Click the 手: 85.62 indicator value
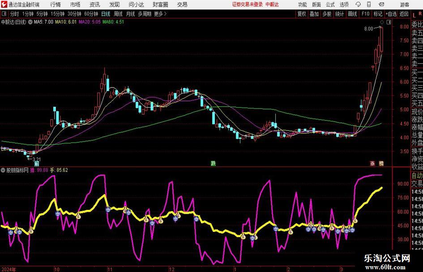Viewport: 423px width, 272px height. pyautogui.click(x=59, y=170)
